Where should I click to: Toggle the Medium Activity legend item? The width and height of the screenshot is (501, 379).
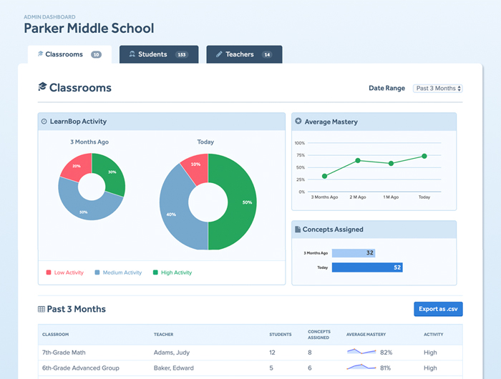pos(118,272)
